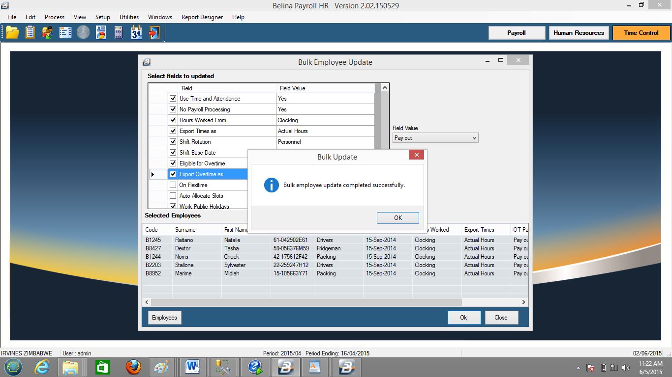Click OK in the Bulk Update message
This screenshot has width=672, height=377.
click(x=398, y=218)
